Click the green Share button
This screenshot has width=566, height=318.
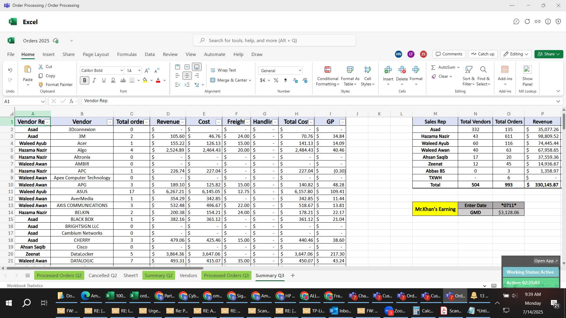pyautogui.click(x=549, y=54)
